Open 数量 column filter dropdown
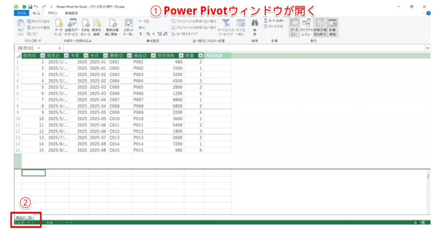This screenshot has height=238, width=448. coord(201,56)
